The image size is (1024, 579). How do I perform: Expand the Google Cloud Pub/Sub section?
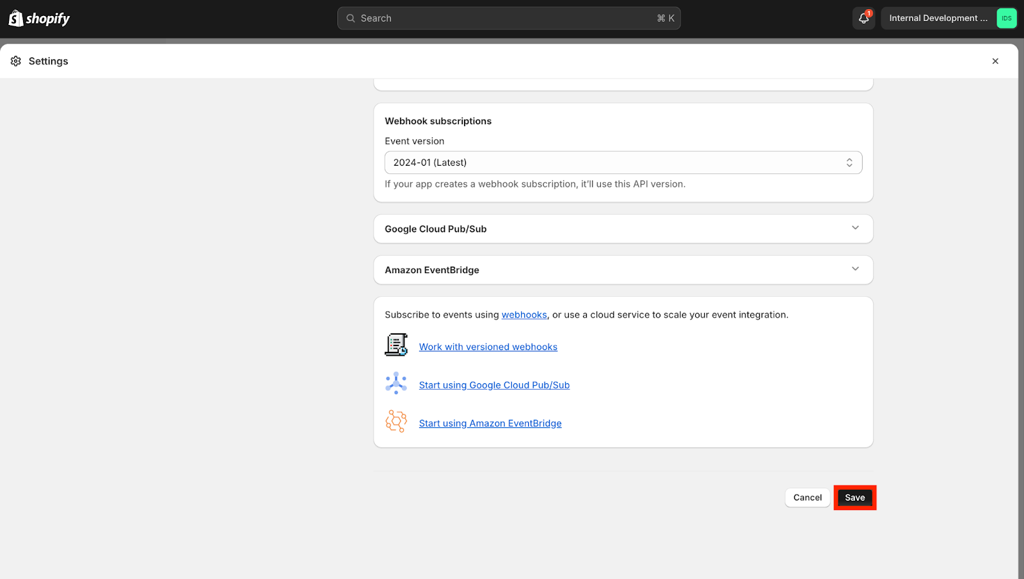coord(623,229)
